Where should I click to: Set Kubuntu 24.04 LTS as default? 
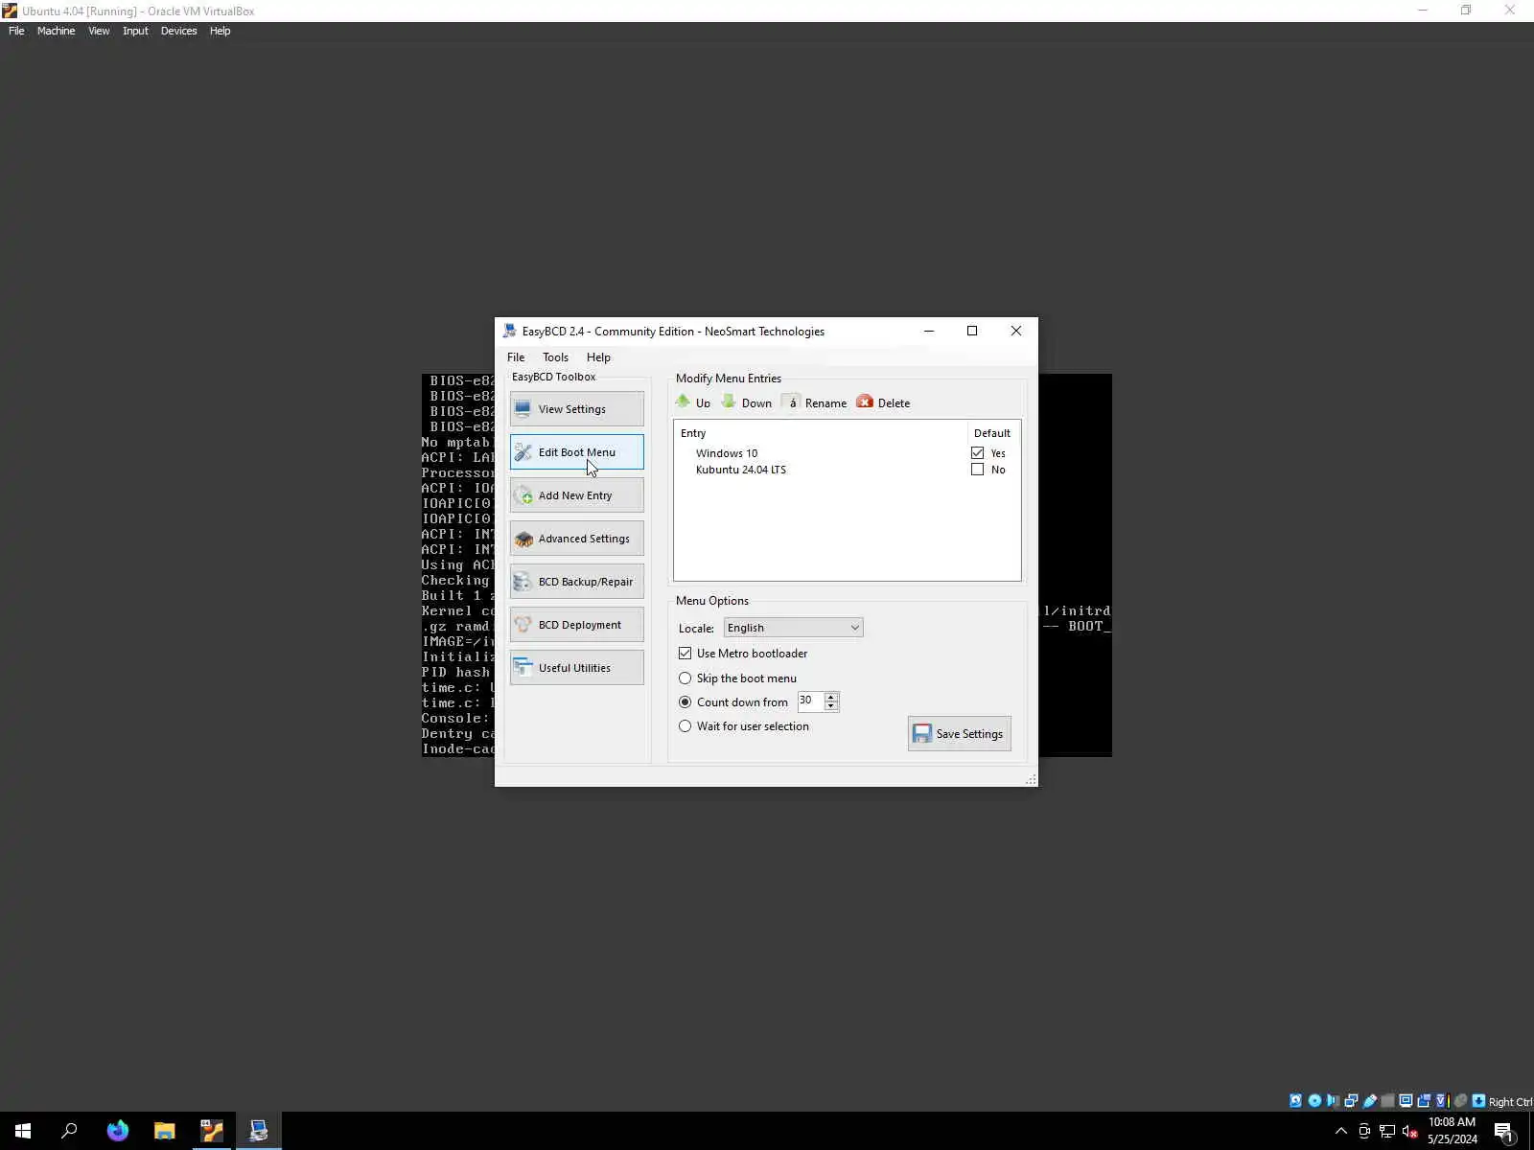point(977,470)
